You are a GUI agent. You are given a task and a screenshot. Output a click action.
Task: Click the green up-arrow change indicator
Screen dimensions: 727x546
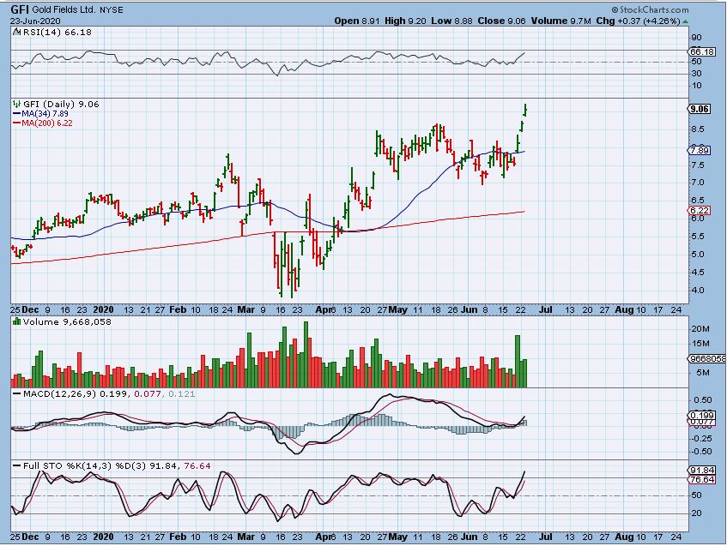[x=685, y=21]
